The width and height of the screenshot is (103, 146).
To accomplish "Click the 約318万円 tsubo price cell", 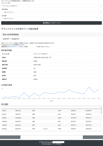I will (88, 111).
